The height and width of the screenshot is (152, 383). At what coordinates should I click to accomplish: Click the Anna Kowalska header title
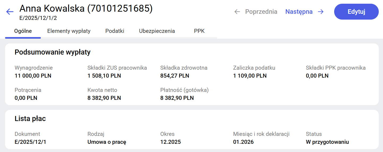click(86, 9)
